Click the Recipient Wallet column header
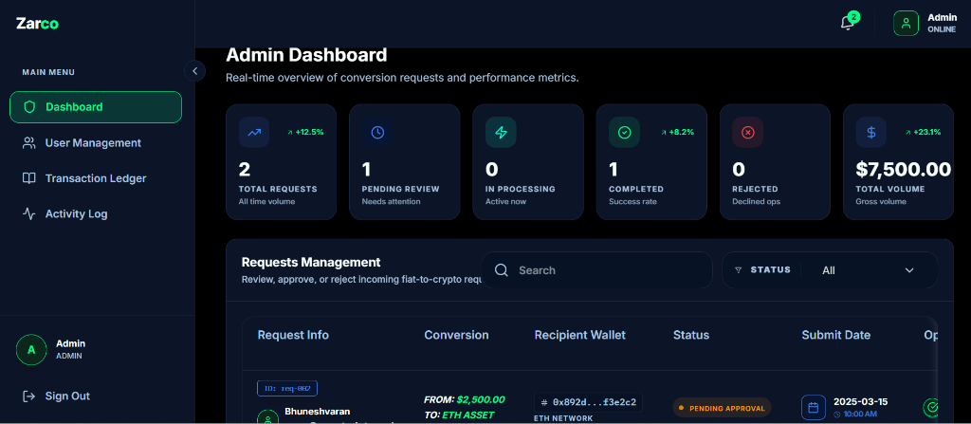The image size is (971, 424). pos(580,336)
